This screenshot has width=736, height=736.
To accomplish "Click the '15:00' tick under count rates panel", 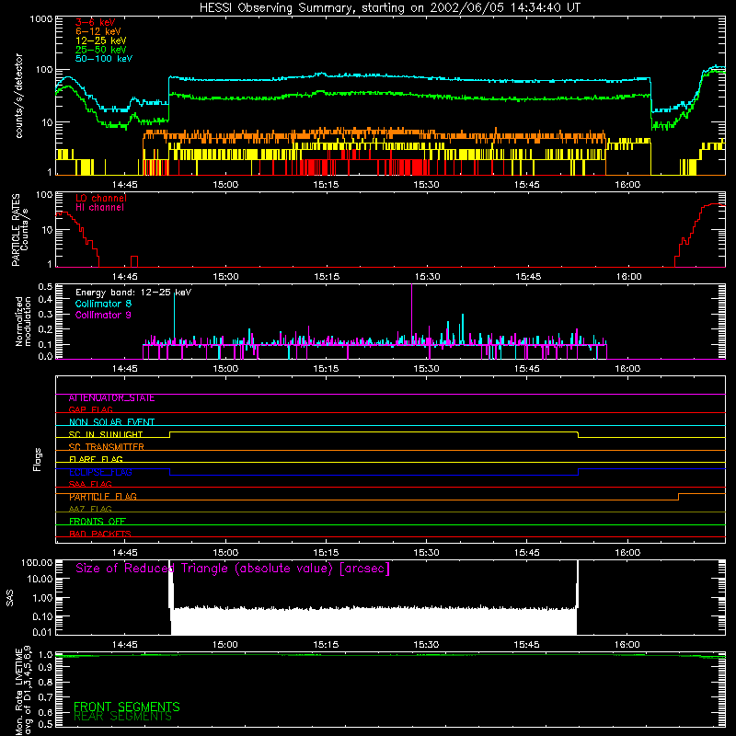I will click(x=225, y=185).
